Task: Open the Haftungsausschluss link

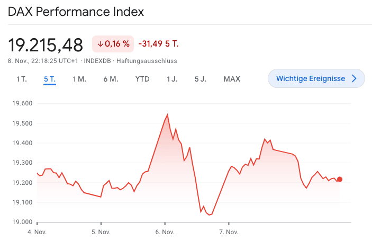Action: (147, 61)
